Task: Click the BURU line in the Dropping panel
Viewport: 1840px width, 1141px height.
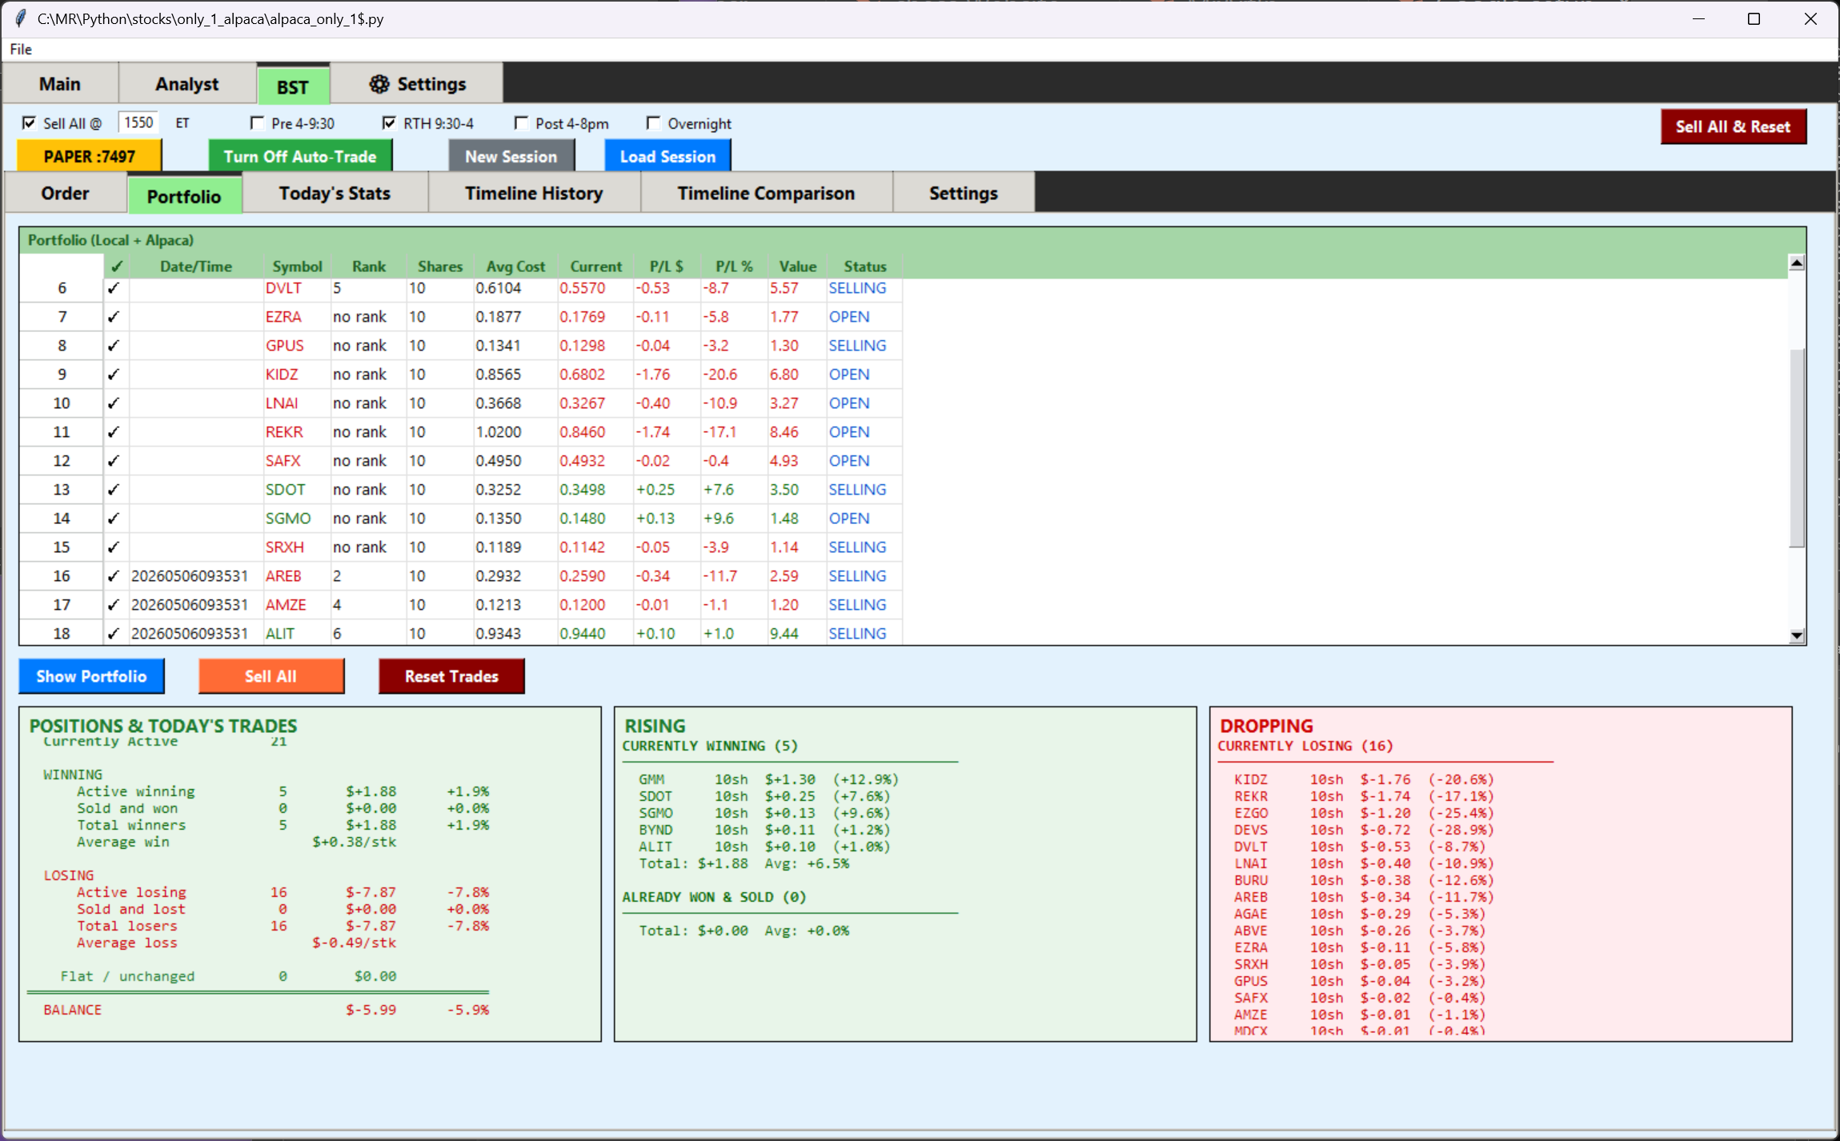Action: click(x=1364, y=880)
